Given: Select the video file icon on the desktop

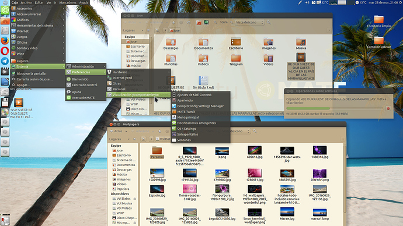Looking at the screenshot, I should [19, 103].
